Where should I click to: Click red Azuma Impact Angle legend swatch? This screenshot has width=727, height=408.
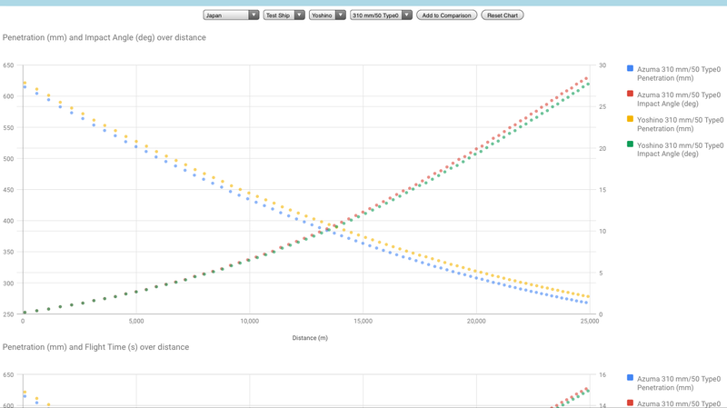pos(630,94)
